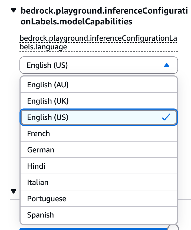Viewport: 191px width, 230px height.
Task: Choose Italian from the list
Action: coord(38,182)
